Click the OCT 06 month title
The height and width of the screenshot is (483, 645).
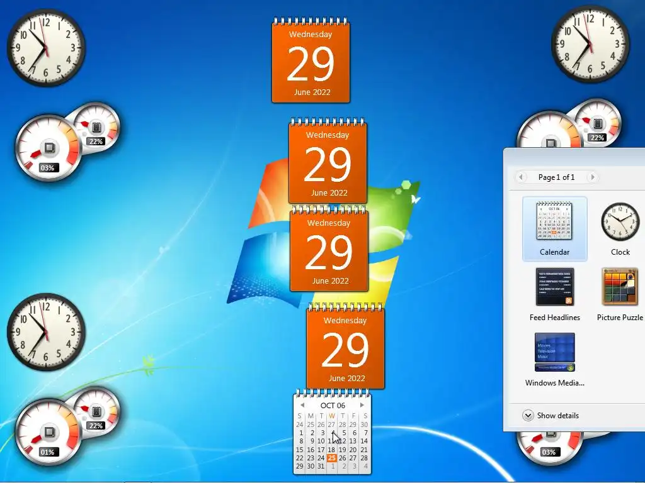333,406
